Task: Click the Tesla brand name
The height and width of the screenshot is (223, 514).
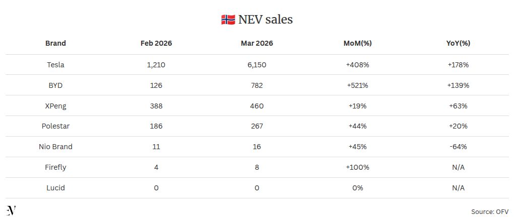Action: [x=55, y=65]
